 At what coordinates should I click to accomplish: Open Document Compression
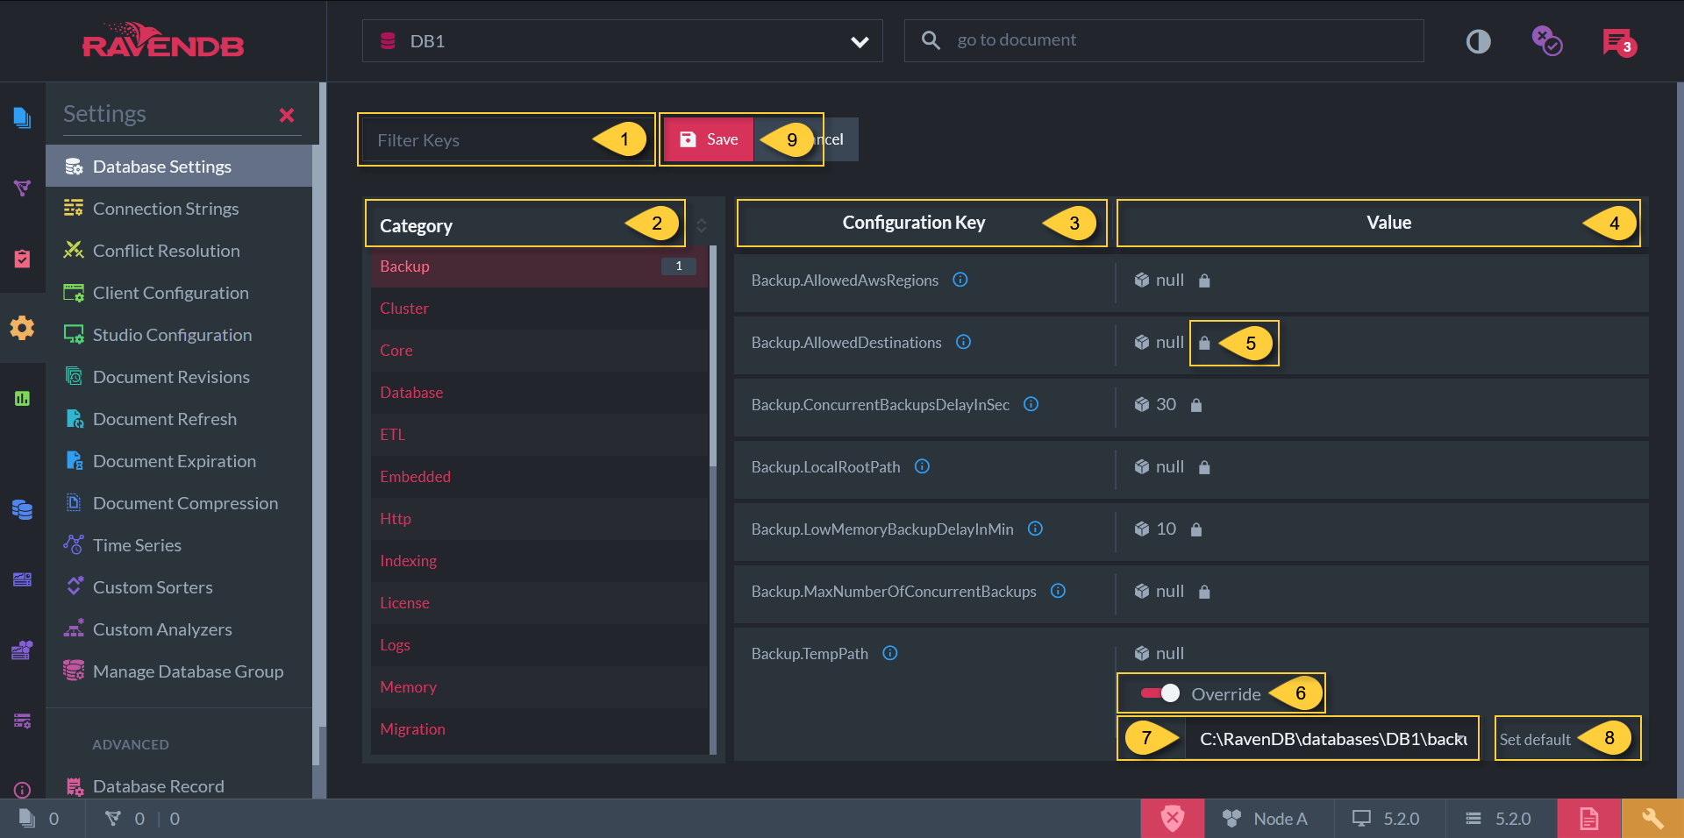point(179,503)
